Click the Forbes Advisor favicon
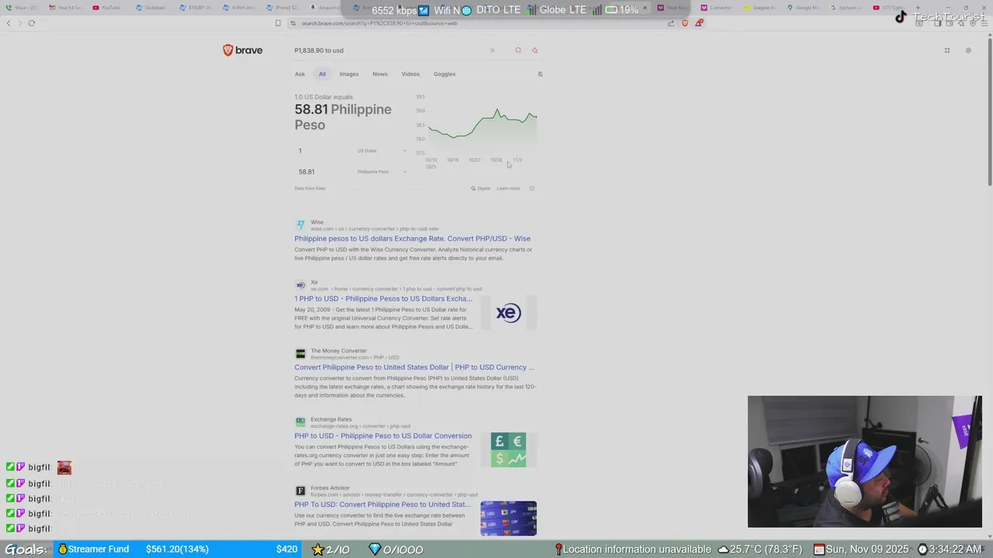 click(x=300, y=491)
